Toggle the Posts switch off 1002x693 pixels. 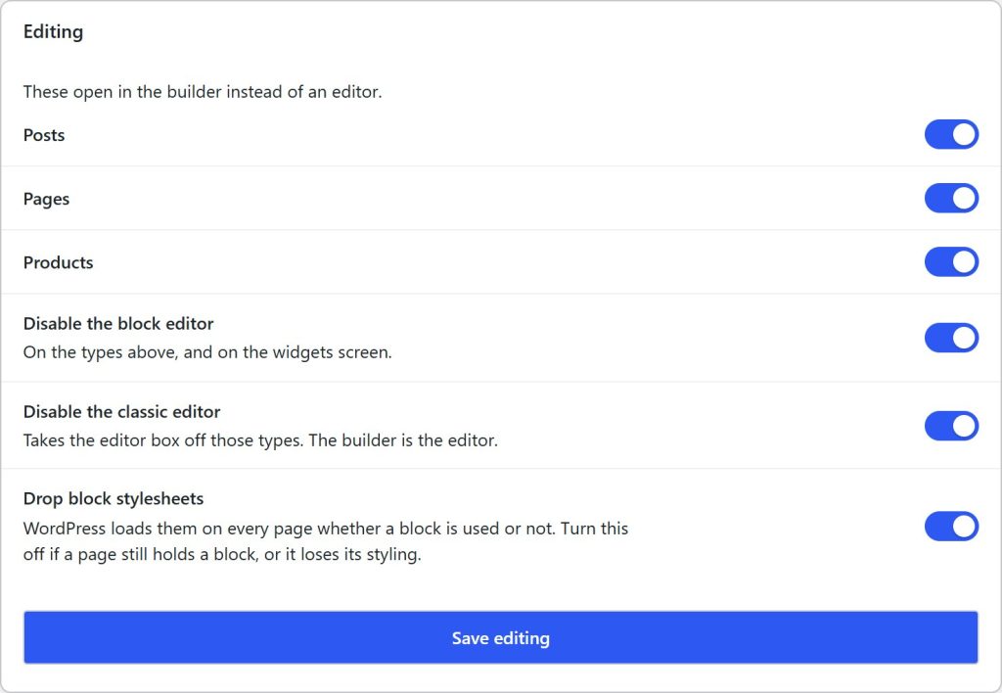[951, 134]
